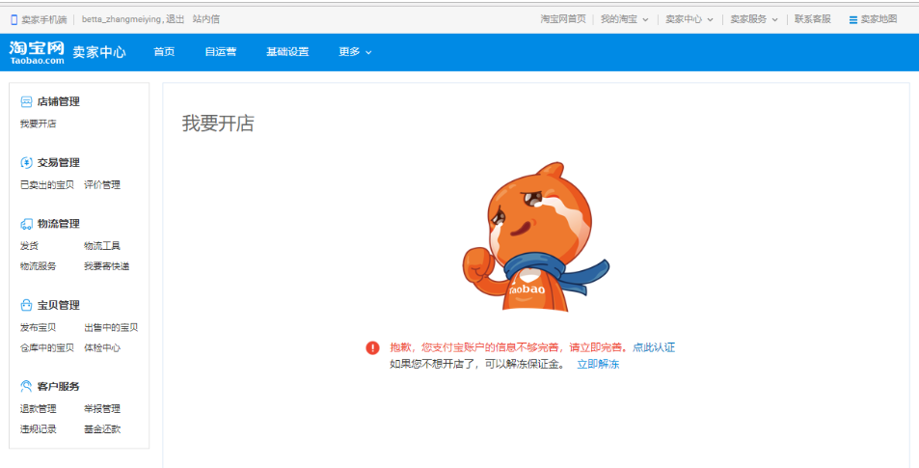Viewport: 919px width, 468px height.
Task: Open the 举报管理 sidebar link
Action: pyautogui.click(x=102, y=409)
